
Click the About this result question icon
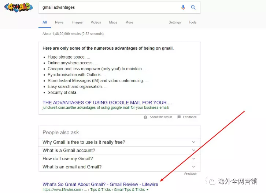point(145,117)
